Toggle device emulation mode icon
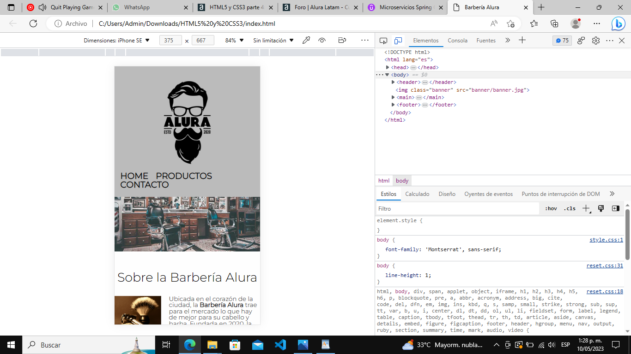The height and width of the screenshot is (354, 631). [398, 41]
